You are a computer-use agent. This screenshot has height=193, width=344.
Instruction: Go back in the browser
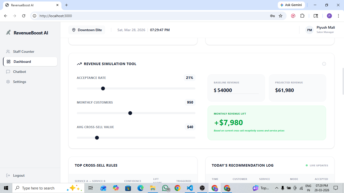(6, 16)
